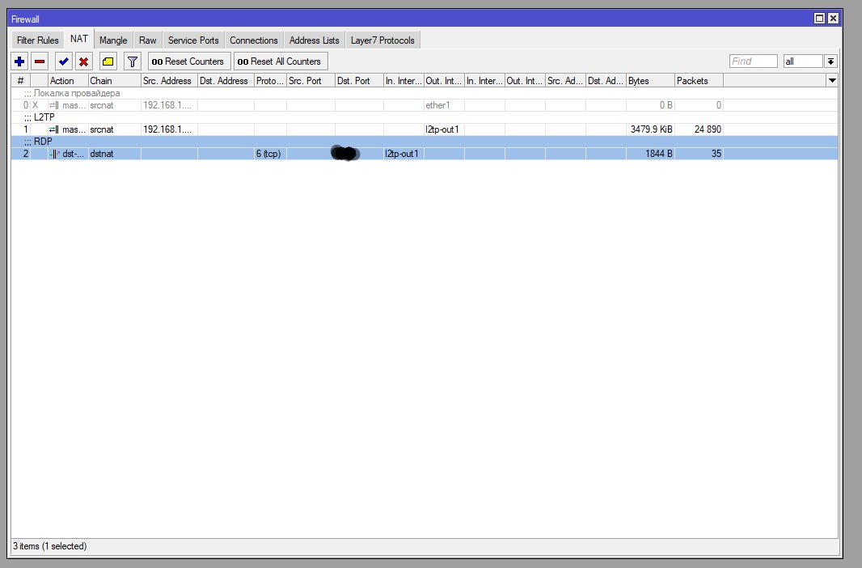
Task: Click the X disabled flag of rule 0
Action: (x=36, y=105)
